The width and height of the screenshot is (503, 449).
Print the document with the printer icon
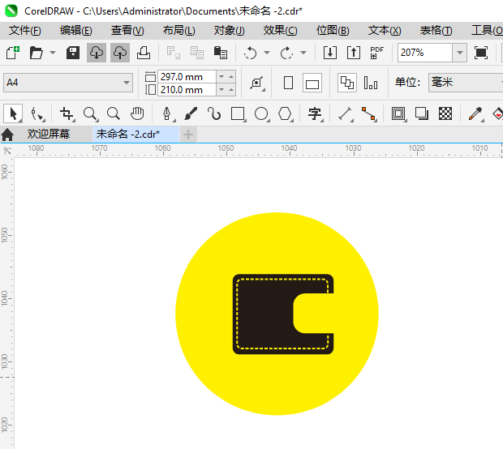click(x=144, y=53)
